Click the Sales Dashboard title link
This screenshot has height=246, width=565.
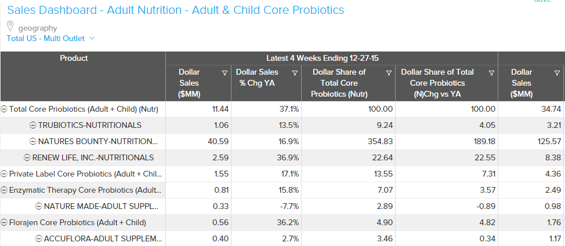pyautogui.click(x=175, y=10)
